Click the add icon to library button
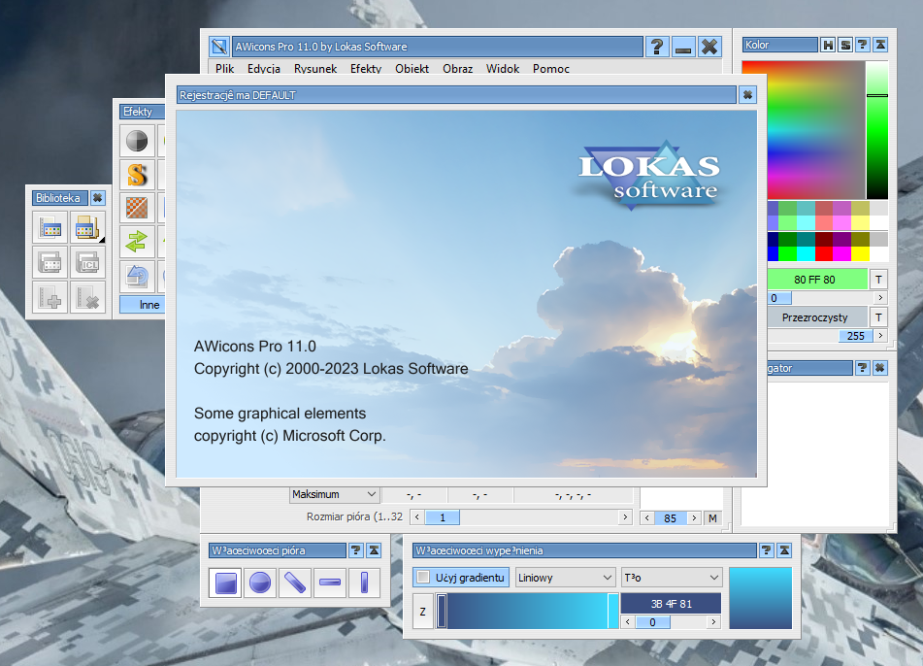The height and width of the screenshot is (666, 923). click(x=49, y=297)
